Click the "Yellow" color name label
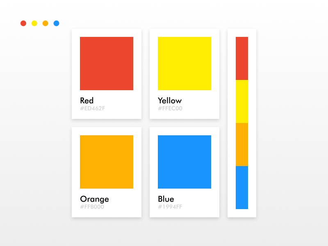This screenshot has height=246, width=328. pos(170,100)
